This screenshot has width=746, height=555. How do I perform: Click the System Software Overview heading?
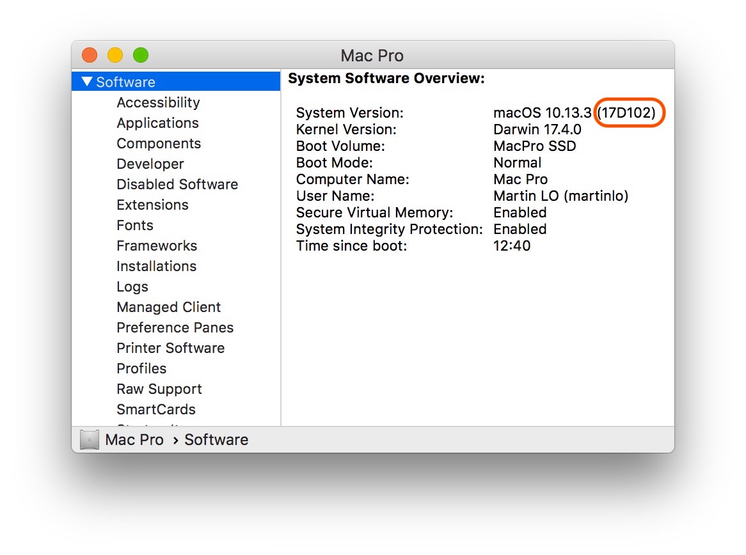(386, 78)
